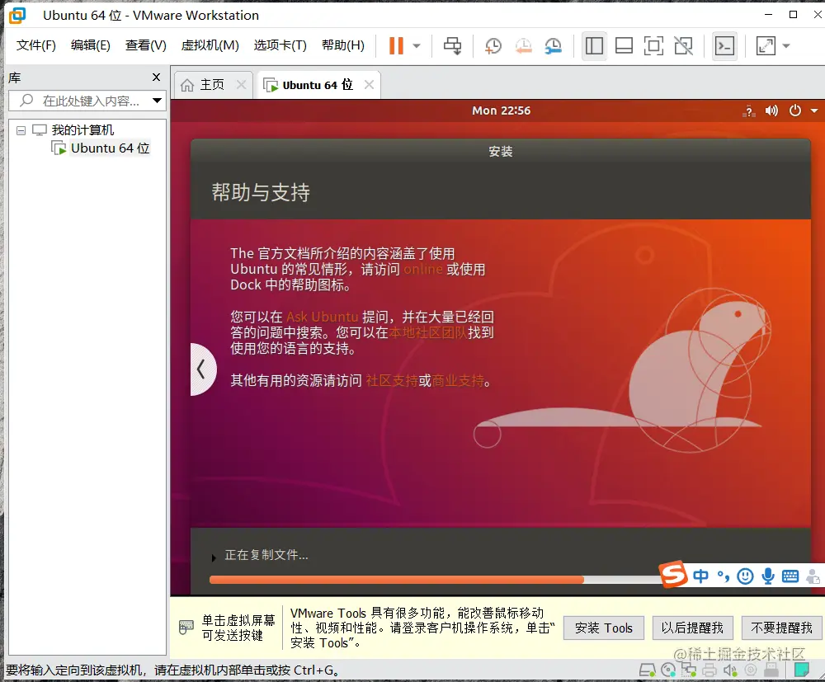Toggle Sogou punctuation mode icon
825x682 pixels.
tap(724, 576)
